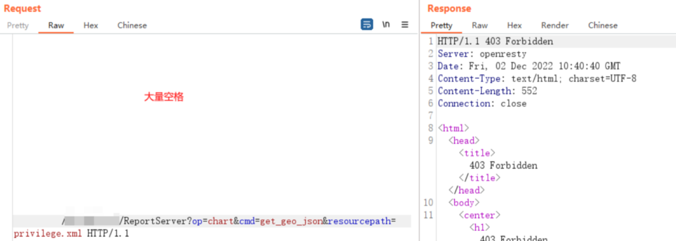The image size is (676, 241).
Task: Toggle the \n non-printable characters button
Action: click(386, 24)
